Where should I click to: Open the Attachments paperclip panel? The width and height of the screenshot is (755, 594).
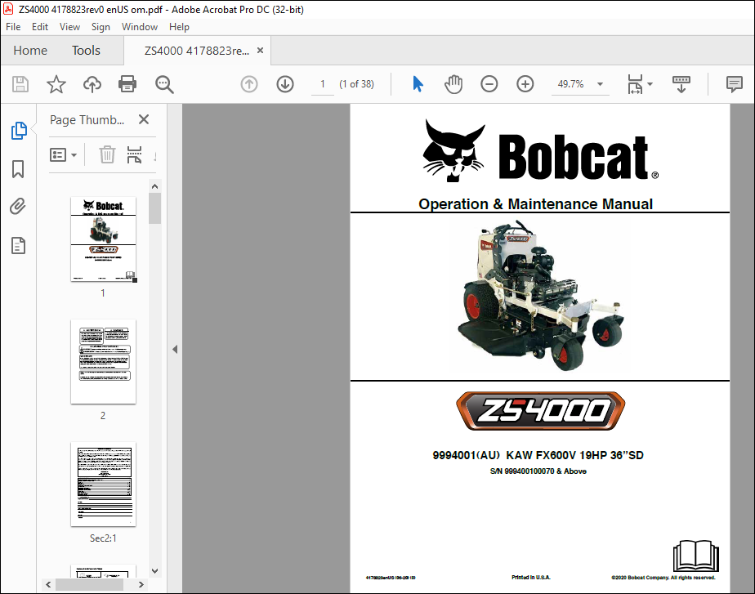18,207
